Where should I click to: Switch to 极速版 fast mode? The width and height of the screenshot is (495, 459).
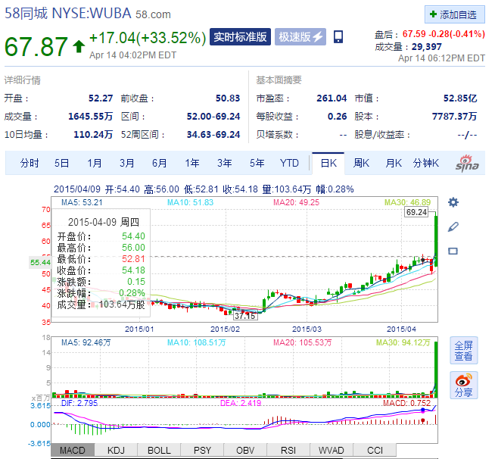pos(300,36)
